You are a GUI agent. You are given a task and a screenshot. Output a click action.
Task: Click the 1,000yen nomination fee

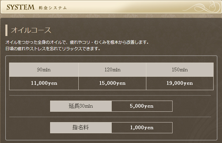point(142,128)
